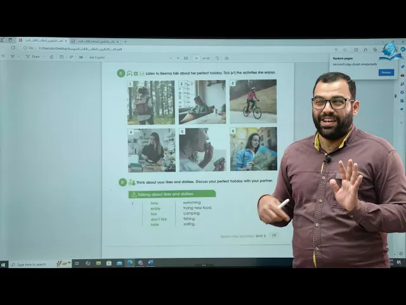Click photo 6 of girl with map
406x305 pixels.
click(254, 149)
